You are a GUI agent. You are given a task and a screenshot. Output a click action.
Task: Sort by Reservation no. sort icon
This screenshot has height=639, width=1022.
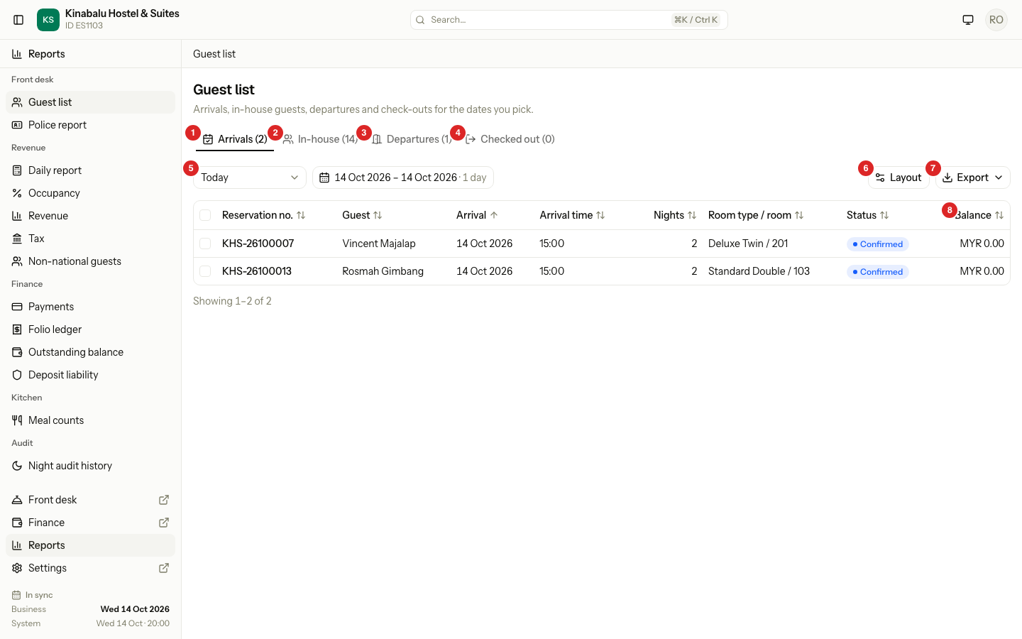301,215
